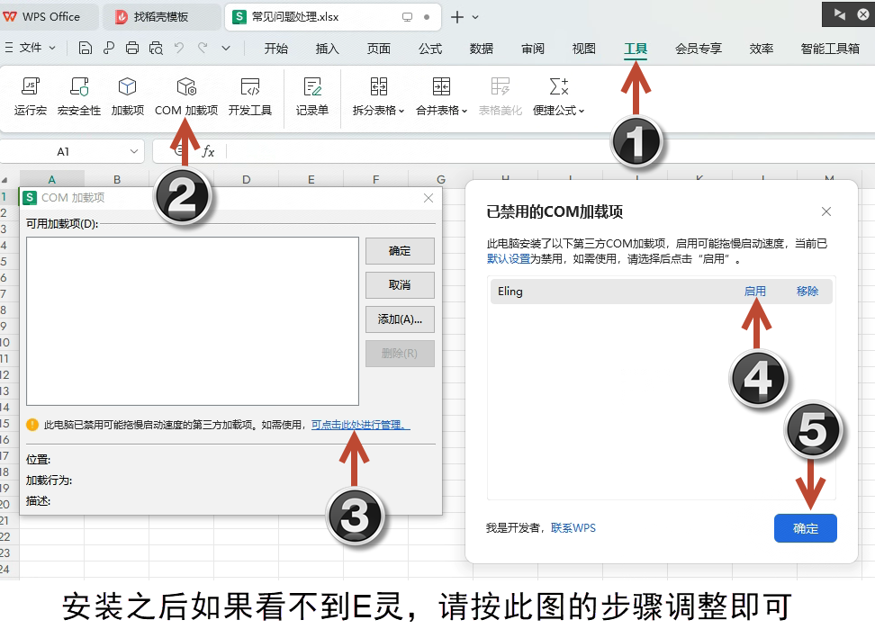Viewport: 875px width, 629px height.
Task: Switch to the 审阅 ribbon tab
Action: pyautogui.click(x=533, y=49)
